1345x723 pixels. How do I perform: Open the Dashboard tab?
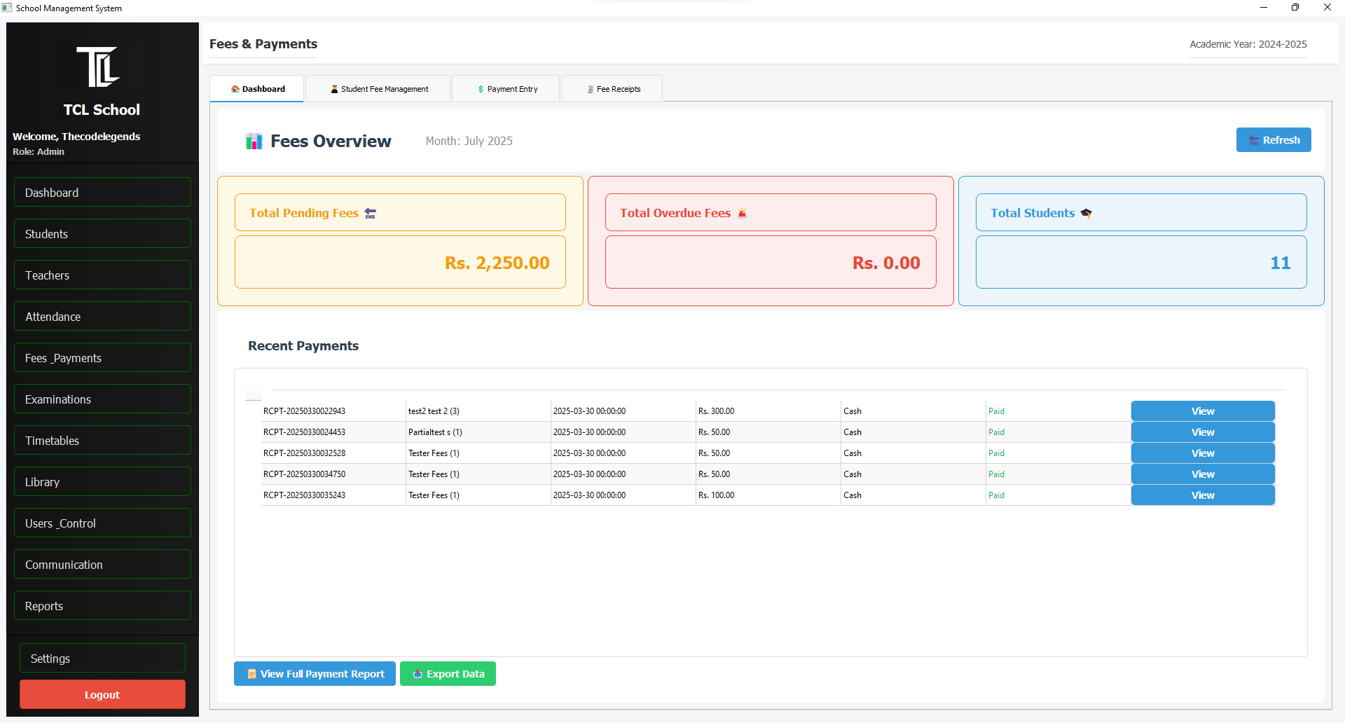(x=257, y=89)
